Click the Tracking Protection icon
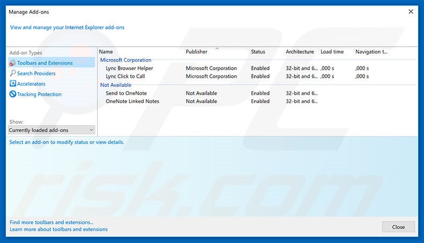 coord(12,94)
